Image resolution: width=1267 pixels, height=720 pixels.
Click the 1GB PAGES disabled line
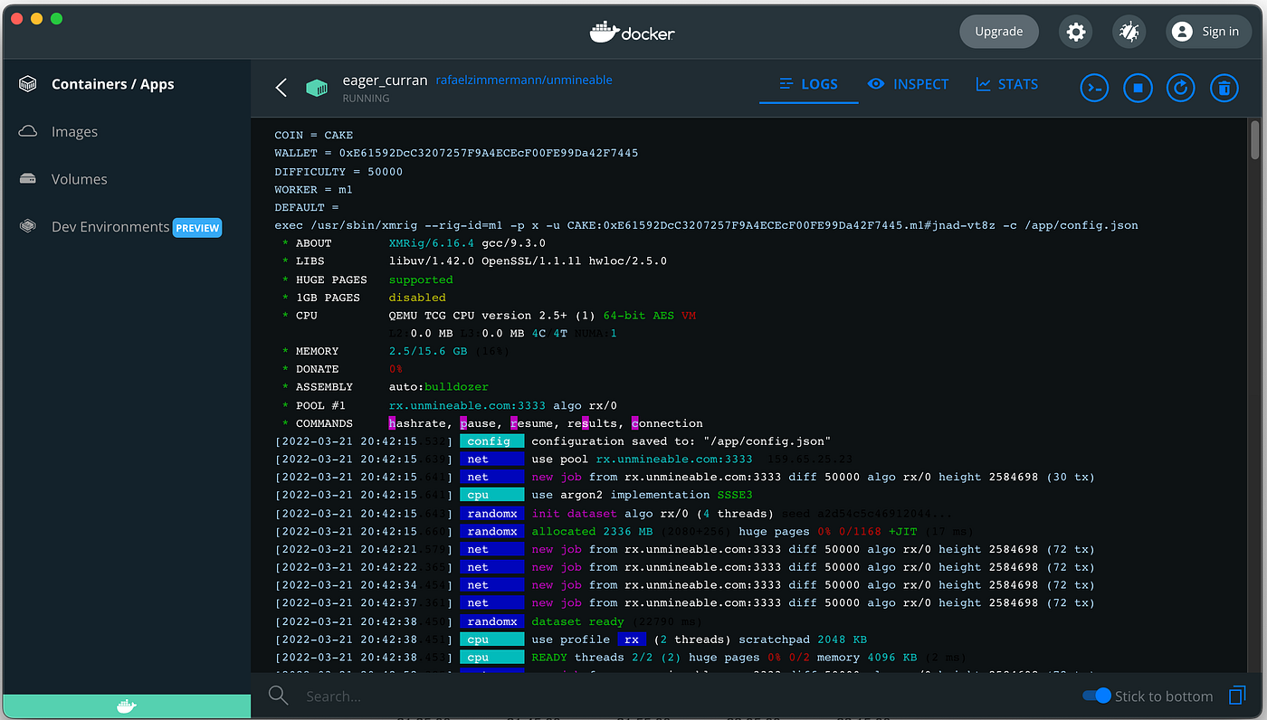tap(364, 298)
